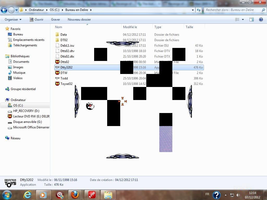Create a folder with Nouveau dossier
This screenshot has height=200, width=267.
coord(79,19)
